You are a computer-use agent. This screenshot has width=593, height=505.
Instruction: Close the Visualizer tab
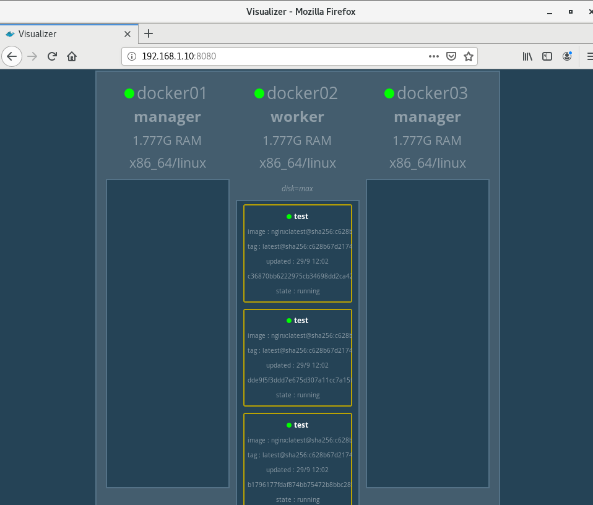coord(128,34)
